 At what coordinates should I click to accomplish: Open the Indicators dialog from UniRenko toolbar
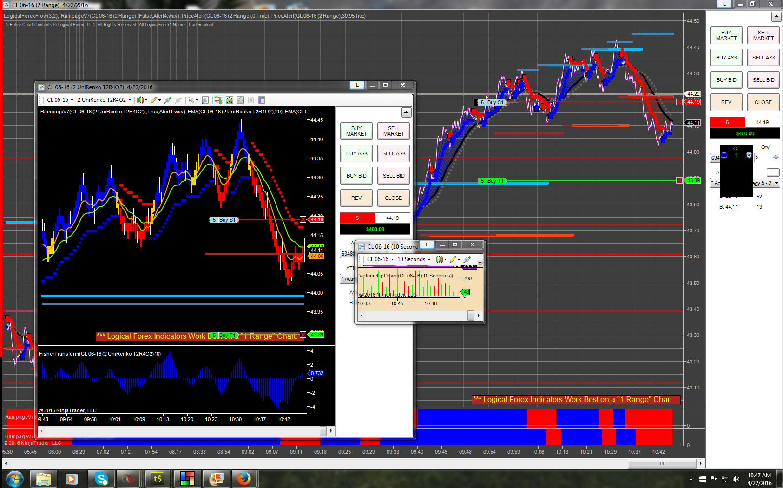click(x=240, y=100)
